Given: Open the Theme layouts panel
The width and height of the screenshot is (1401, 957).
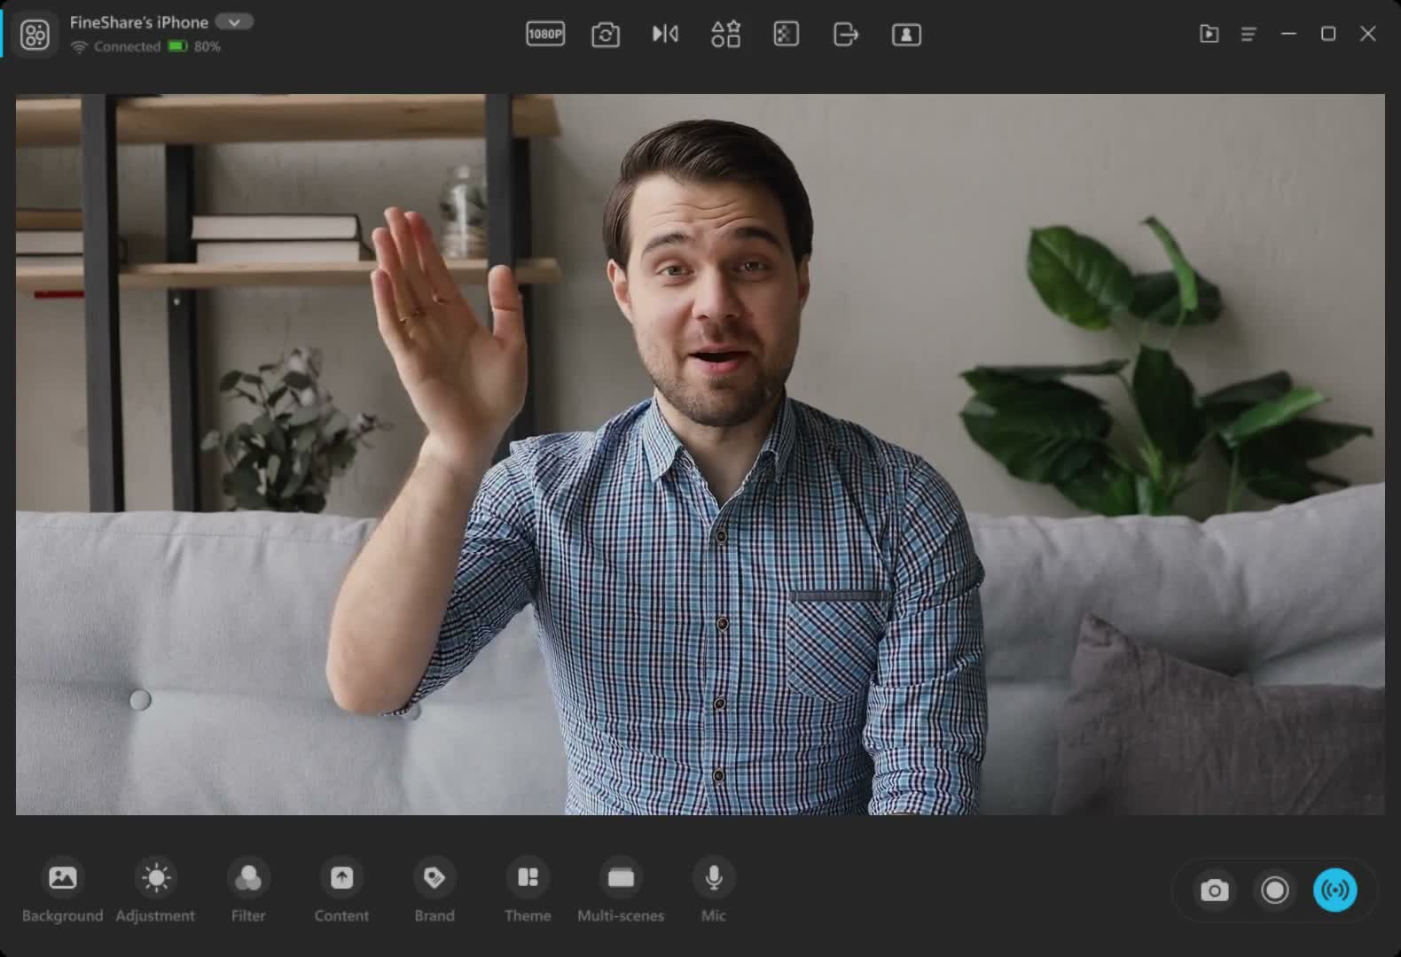Looking at the screenshot, I should point(528,890).
